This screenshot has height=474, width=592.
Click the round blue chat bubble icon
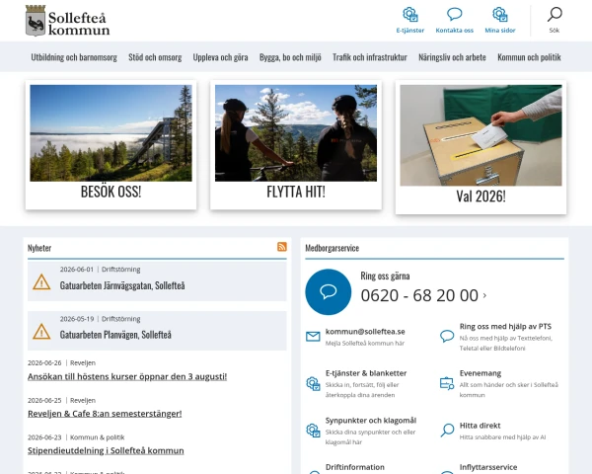(329, 292)
